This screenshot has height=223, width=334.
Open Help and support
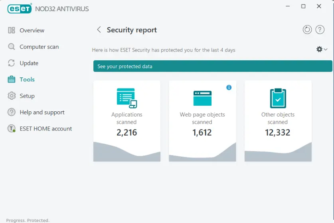[x=42, y=112]
